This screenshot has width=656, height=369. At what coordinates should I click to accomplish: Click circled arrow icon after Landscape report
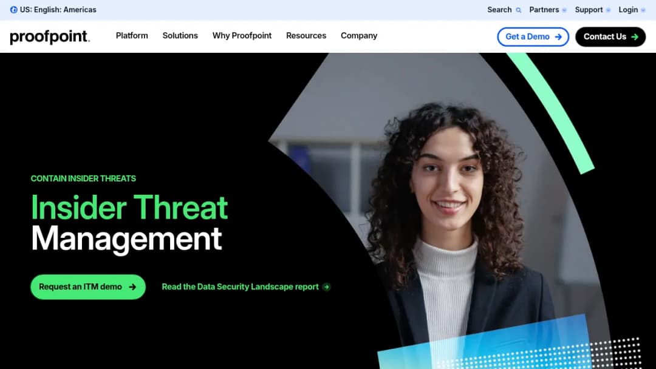point(327,287)
